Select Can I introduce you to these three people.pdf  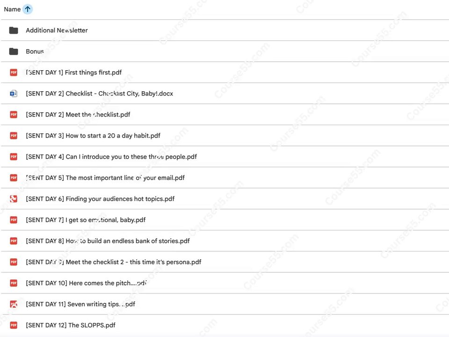click(x=111, y=157)
